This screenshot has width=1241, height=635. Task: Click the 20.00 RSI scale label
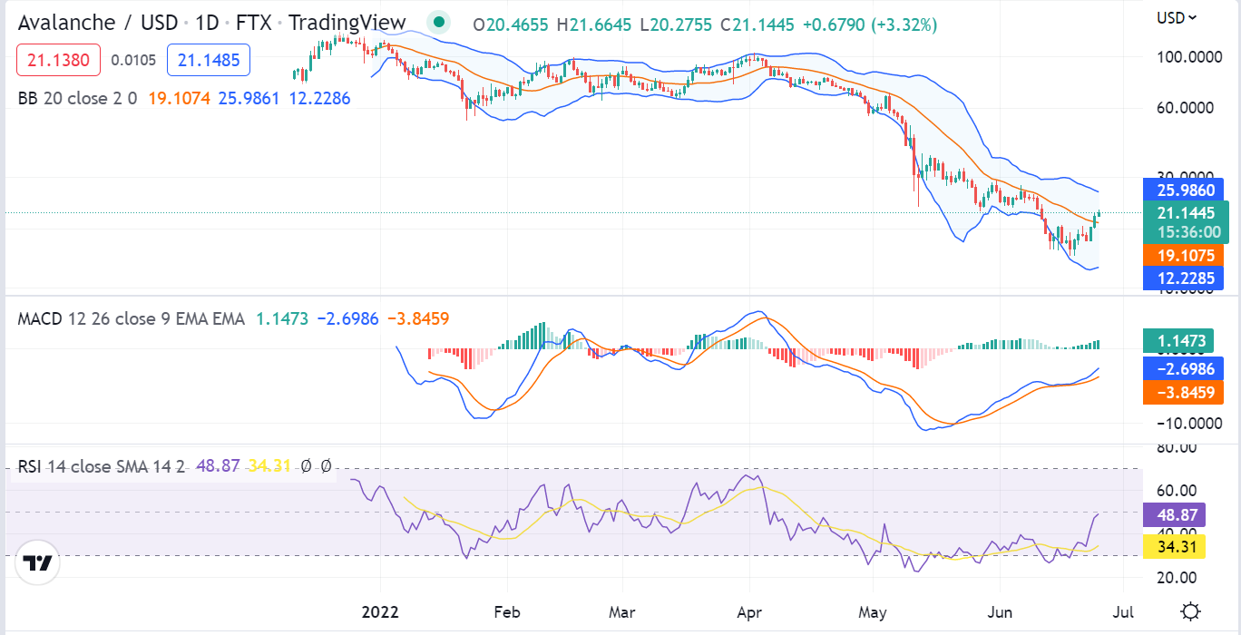pos(1176,577)
